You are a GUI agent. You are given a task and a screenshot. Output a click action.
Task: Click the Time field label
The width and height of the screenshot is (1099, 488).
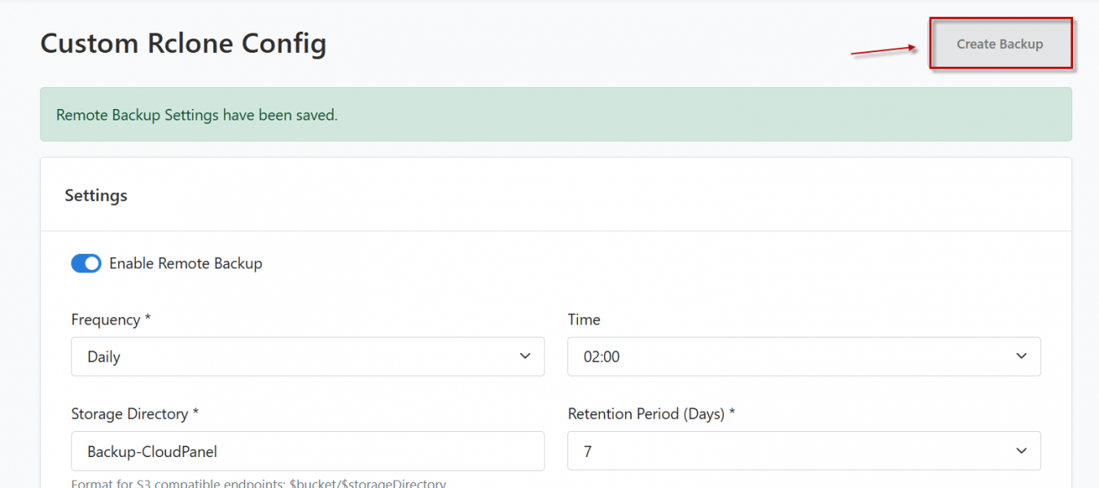click(x=584, y=320)
